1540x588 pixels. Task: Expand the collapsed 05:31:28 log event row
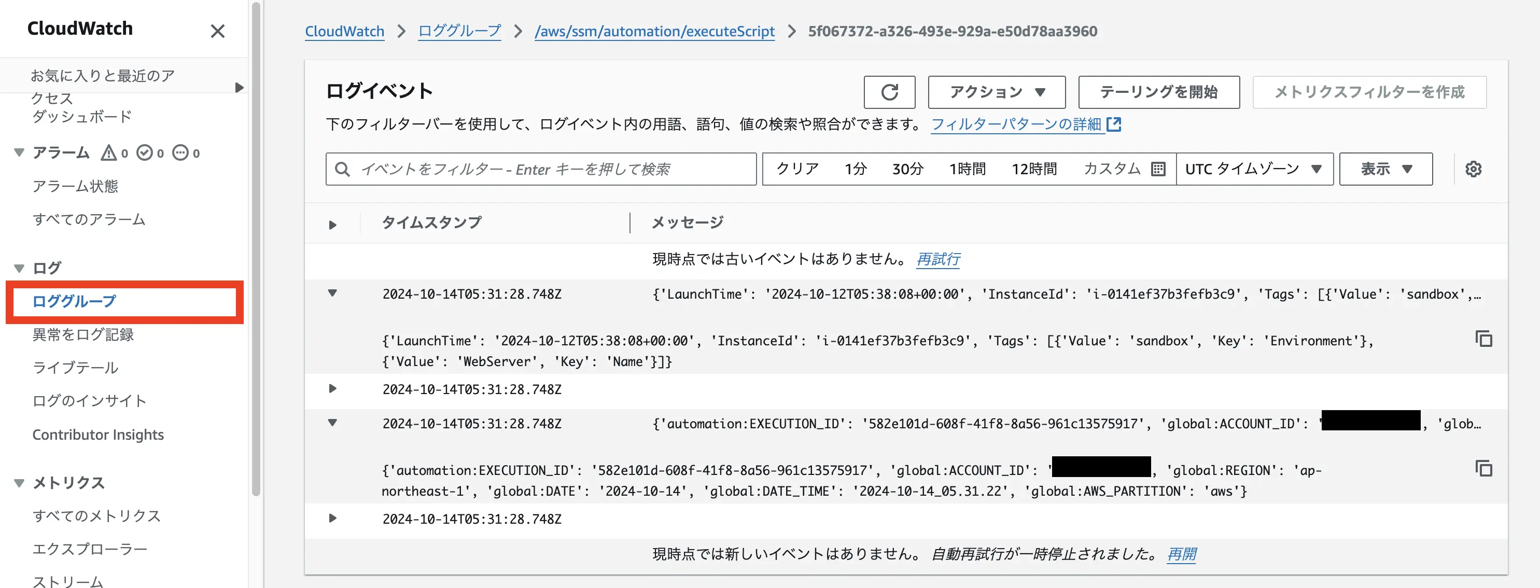click(x=333, y=389)
